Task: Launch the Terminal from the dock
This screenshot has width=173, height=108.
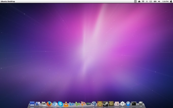Action: click(x=134, y=104)
